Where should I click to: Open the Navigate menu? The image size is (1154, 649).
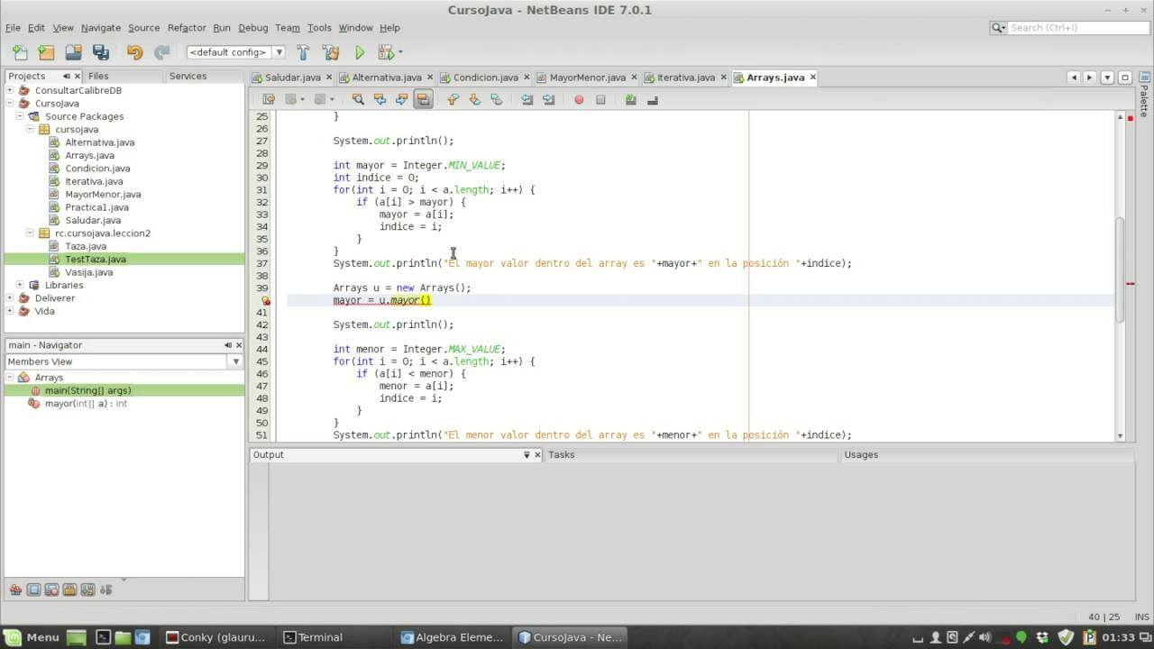pyautogui.click(x=101, y=28)
